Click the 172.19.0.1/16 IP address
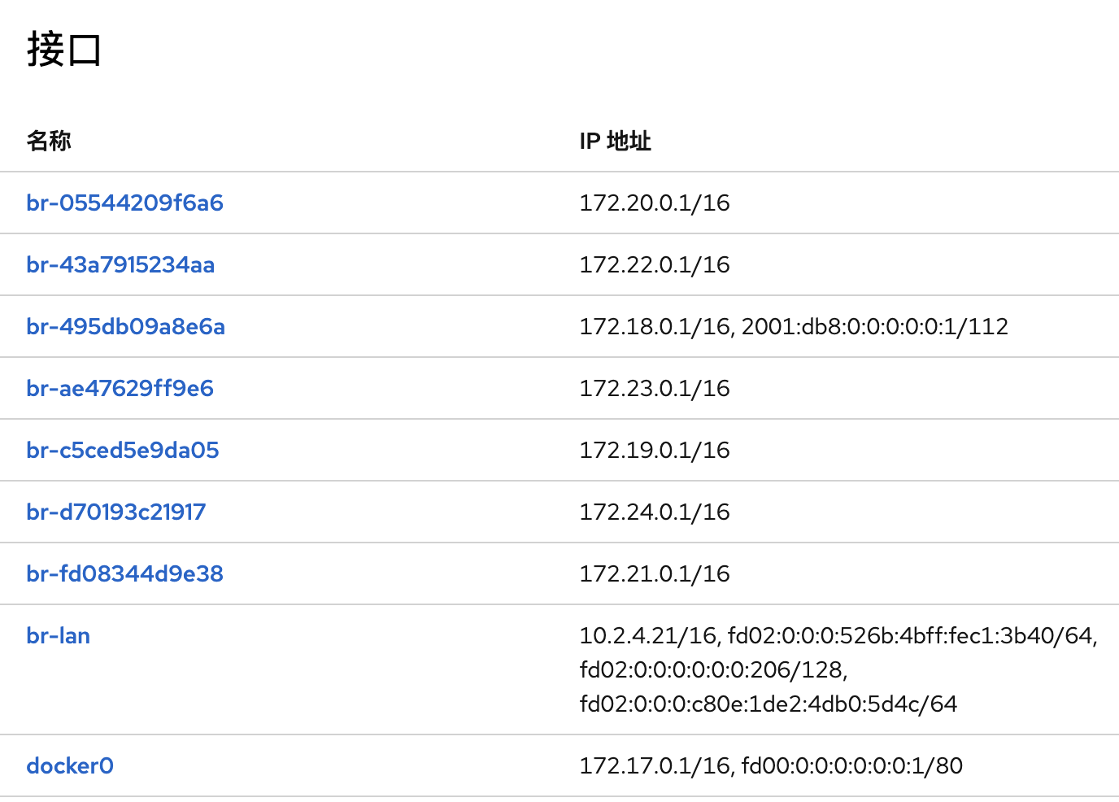This screenshot has width=1119, height=802. [654, 450]
